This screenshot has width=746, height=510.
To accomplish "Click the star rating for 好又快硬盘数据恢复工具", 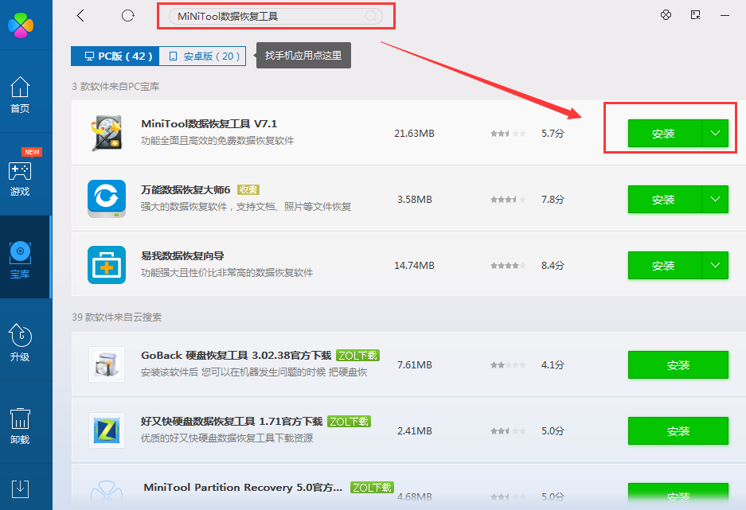I will point(508,431).
